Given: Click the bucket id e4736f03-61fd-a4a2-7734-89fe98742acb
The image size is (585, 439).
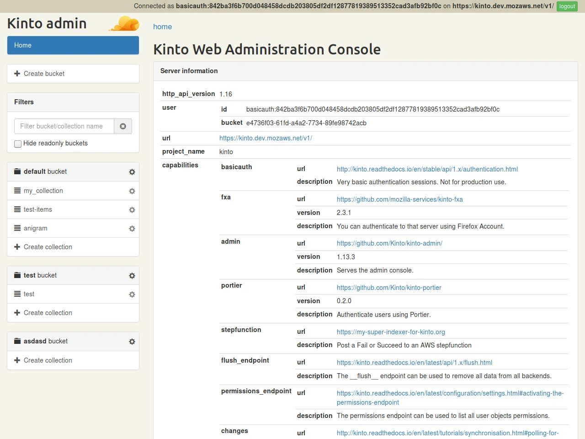Looking at the screenshot, I should click(306, 123).
